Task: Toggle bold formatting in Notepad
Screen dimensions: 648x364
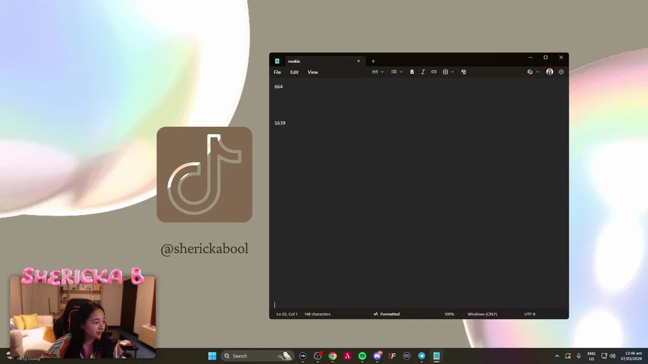Action: coord(412,72)
